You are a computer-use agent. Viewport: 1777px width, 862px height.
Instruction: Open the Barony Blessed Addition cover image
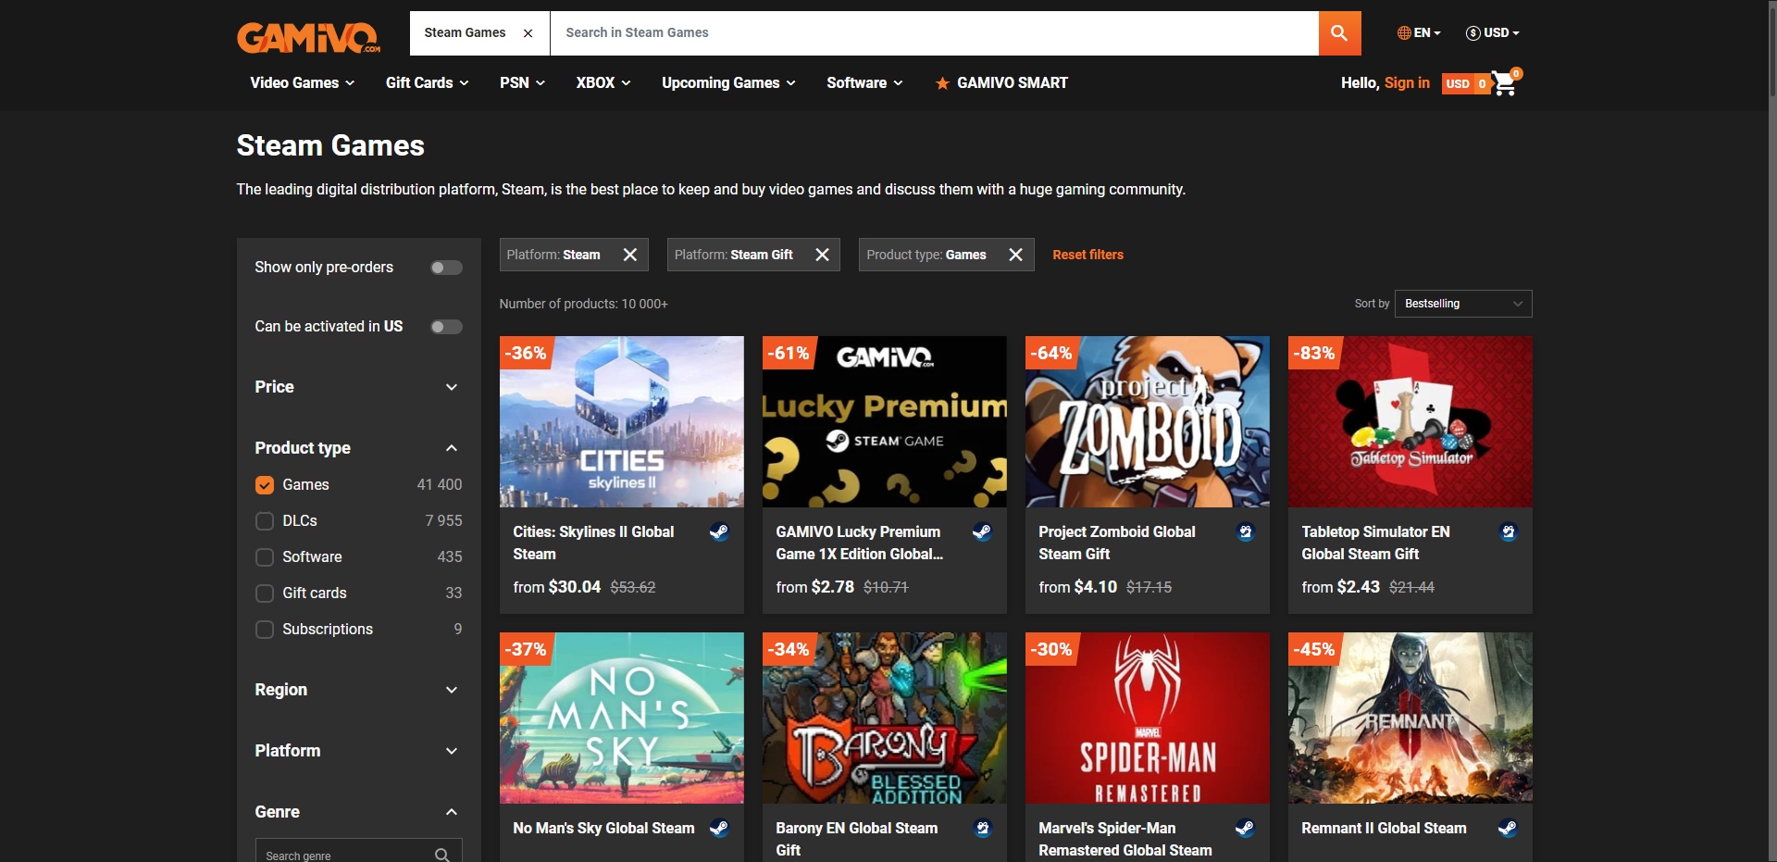(x=885, y=718)
